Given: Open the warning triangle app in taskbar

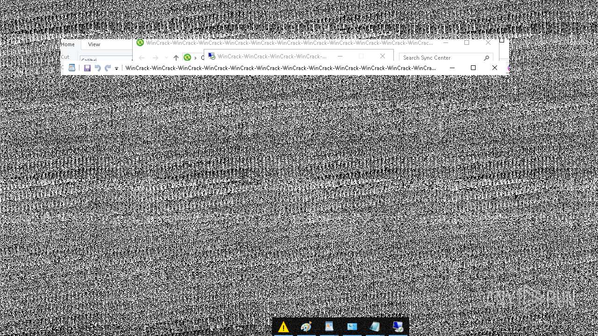Looking at the screenshot, I should [x=284, y=327].
